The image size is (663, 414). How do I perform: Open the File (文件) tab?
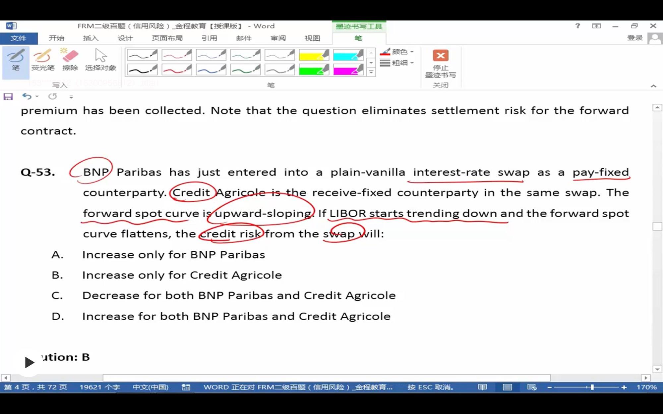19,38
